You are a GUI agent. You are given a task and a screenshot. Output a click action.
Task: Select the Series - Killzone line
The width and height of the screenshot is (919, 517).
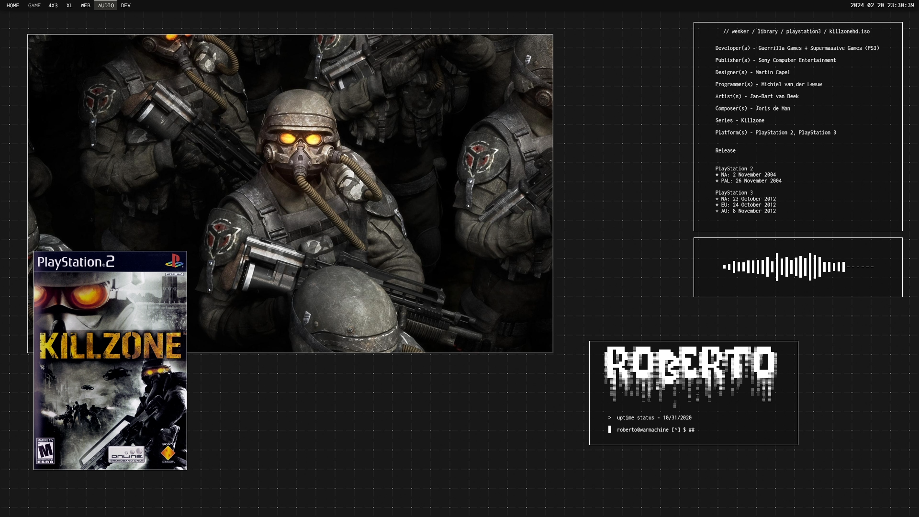[x=740, y=121]
